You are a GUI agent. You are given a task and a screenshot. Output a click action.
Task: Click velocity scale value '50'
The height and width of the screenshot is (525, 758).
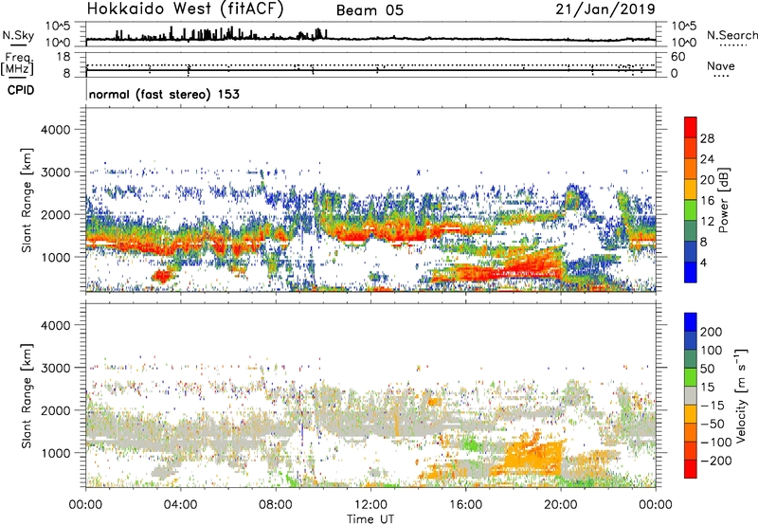point(707,369)
